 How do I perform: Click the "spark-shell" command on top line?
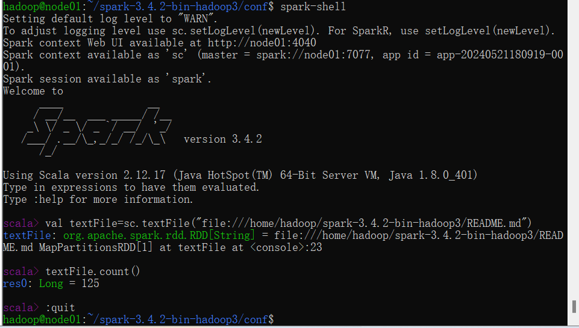click(x=313, y=7)
